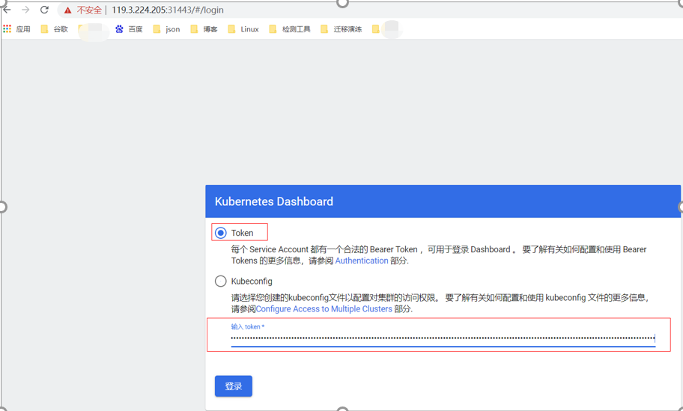Image resolution: width=683 pixels, height=411 pixels.
Task: Open the Linux bookmark folder
Action: [243, 29]
